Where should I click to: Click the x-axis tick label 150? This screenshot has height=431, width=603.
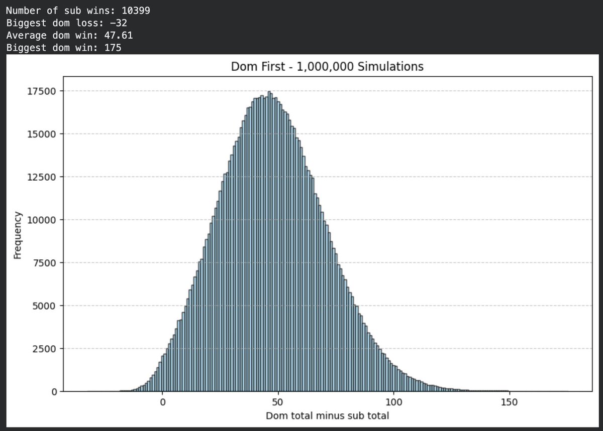tap(509, 402)
